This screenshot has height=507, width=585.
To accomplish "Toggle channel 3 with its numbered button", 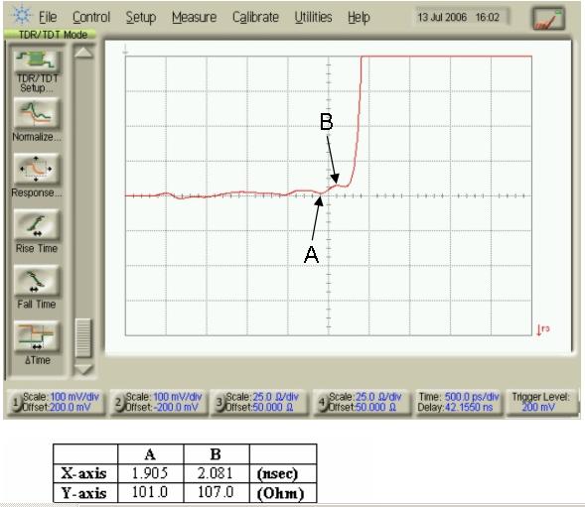I will 219,402.
